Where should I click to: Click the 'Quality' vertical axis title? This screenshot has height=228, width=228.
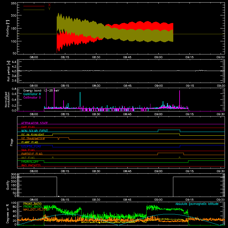click(x=8, y=185)
